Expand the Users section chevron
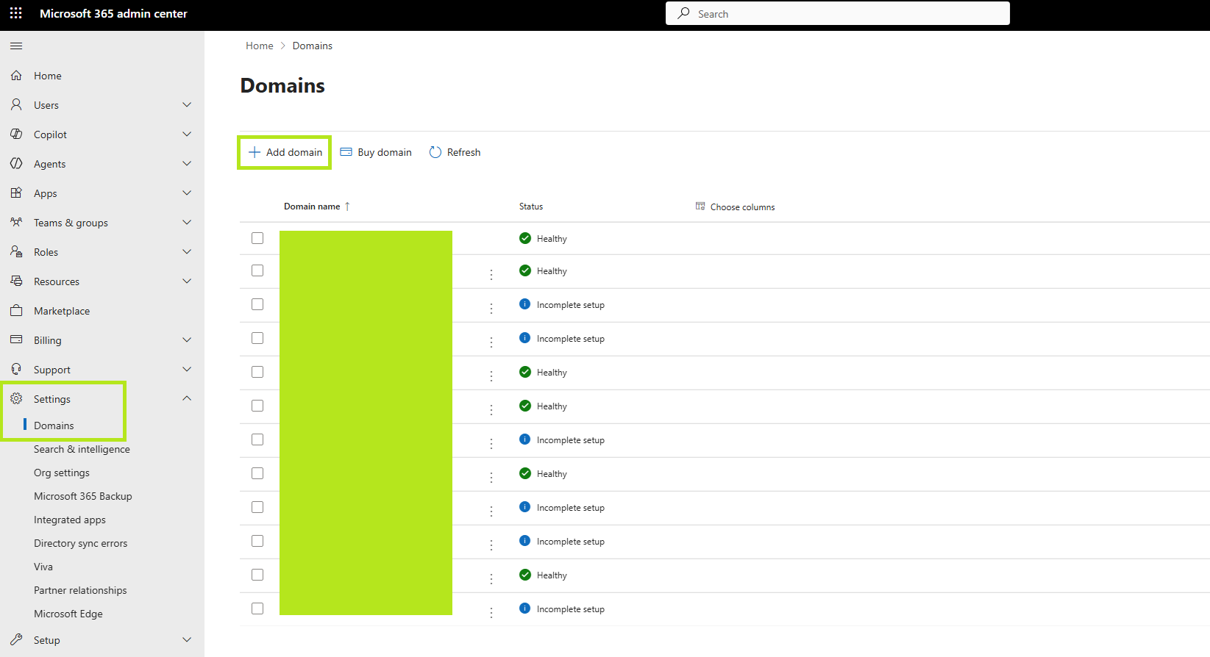This screenshot has width=1210, height=657. [x=187, y=105]
